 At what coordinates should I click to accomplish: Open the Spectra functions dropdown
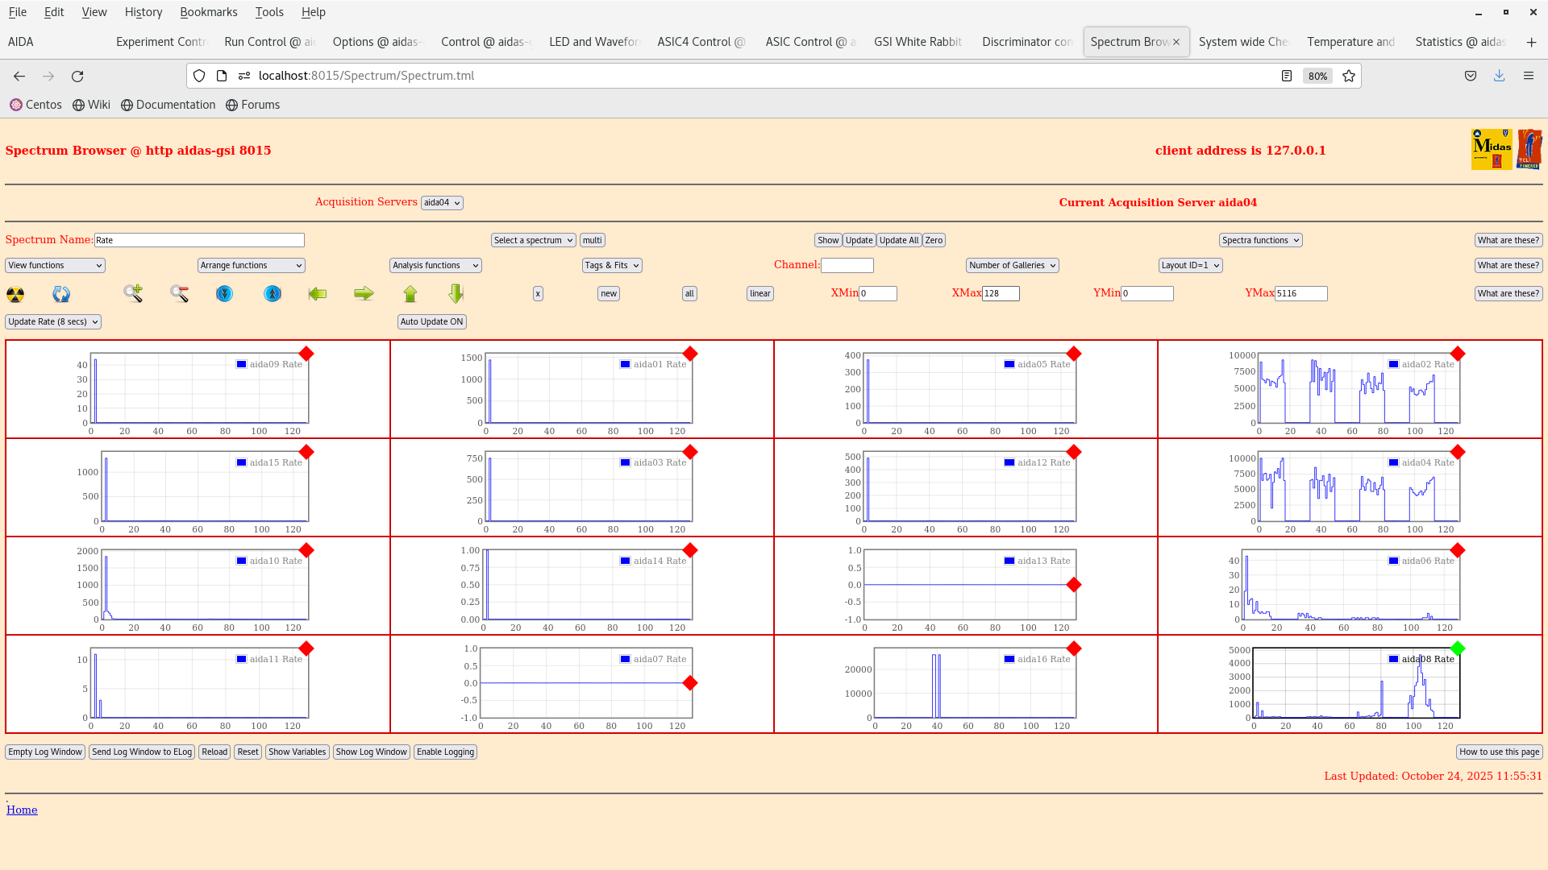[1260, 240]
